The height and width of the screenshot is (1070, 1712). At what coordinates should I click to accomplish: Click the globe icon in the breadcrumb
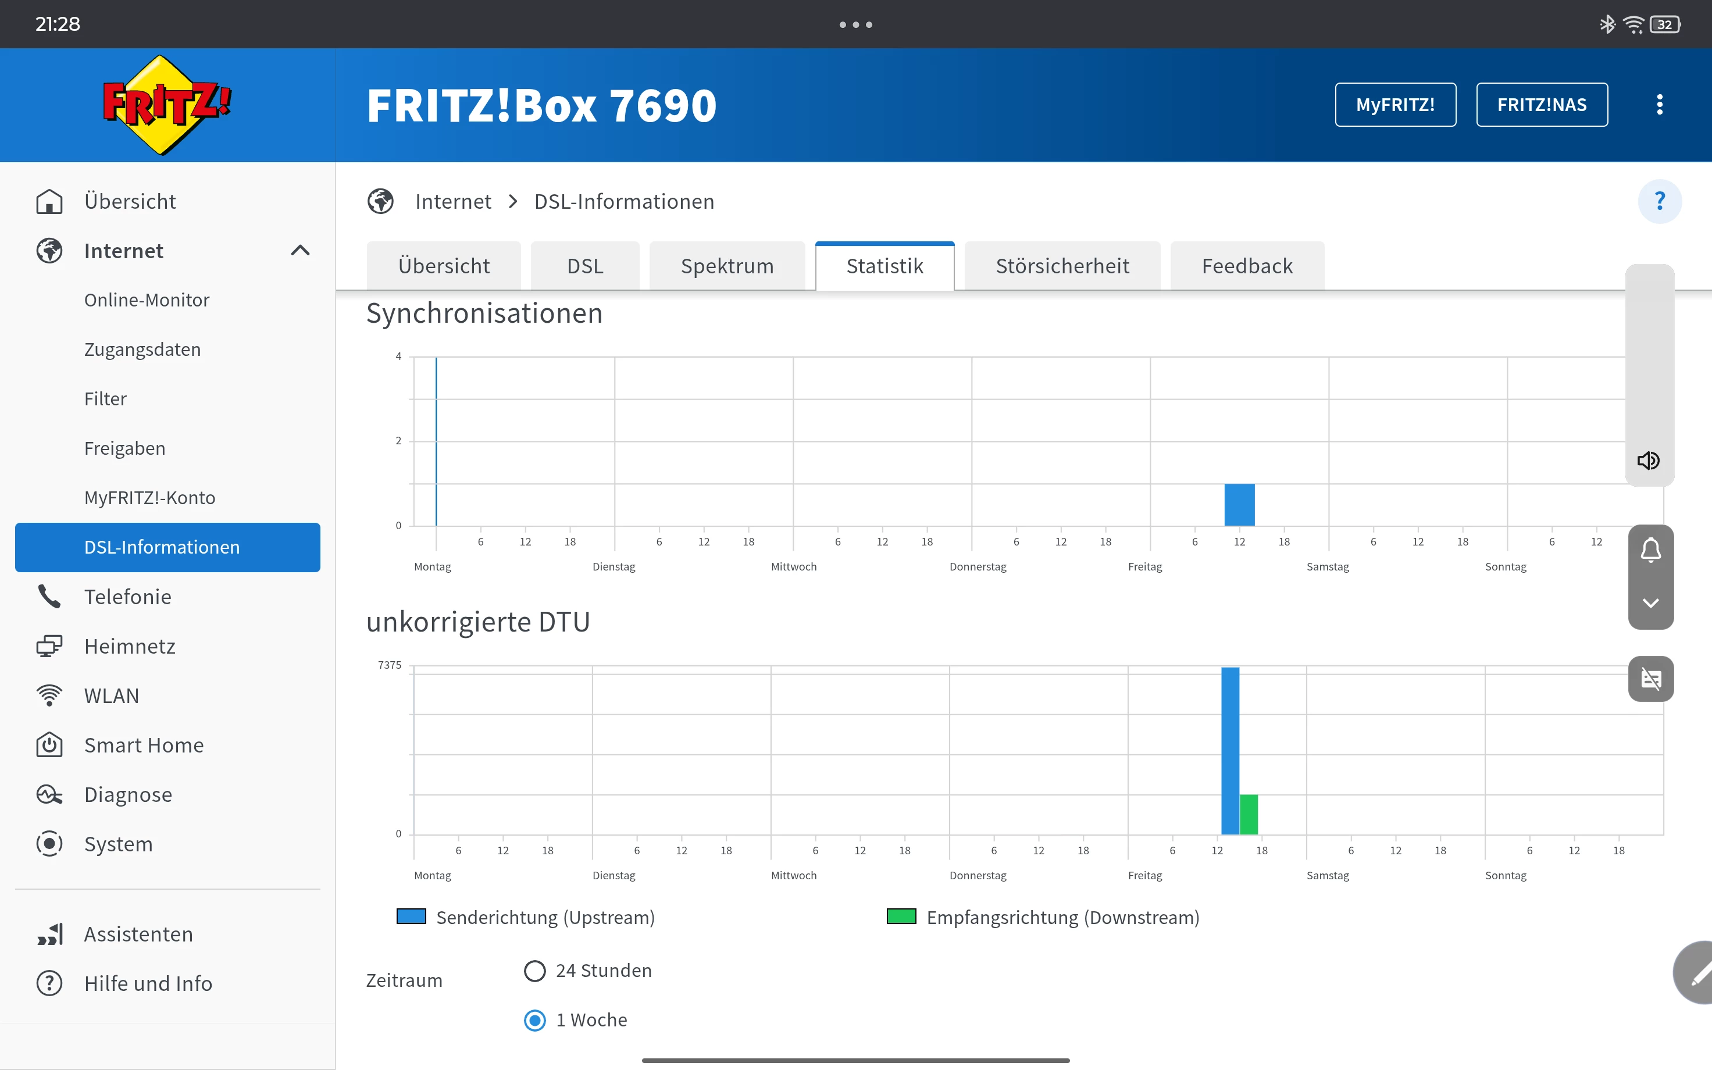click(380, 202)
